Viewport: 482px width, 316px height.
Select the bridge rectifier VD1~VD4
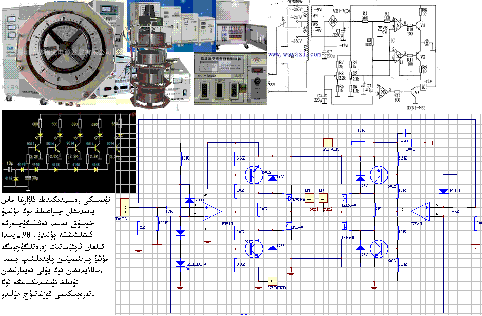333,21
